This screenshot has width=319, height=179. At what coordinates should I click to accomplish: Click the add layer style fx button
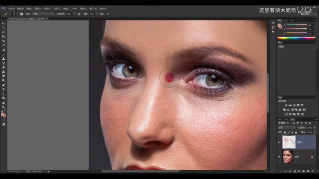click(290, 171)
